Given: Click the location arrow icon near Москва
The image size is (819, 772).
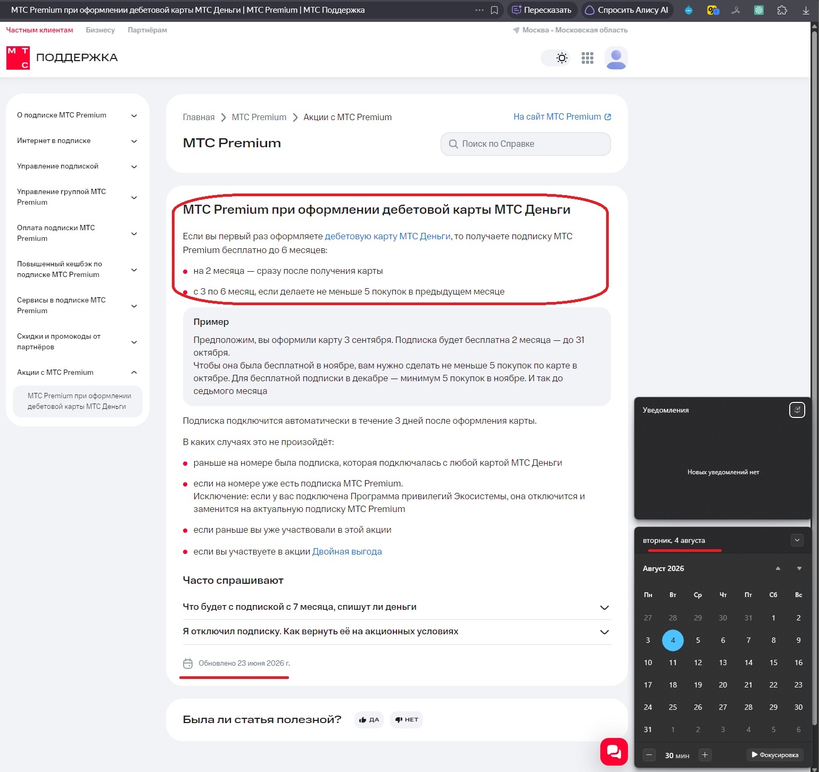Looking at the screenshot, I should (516, 30).
